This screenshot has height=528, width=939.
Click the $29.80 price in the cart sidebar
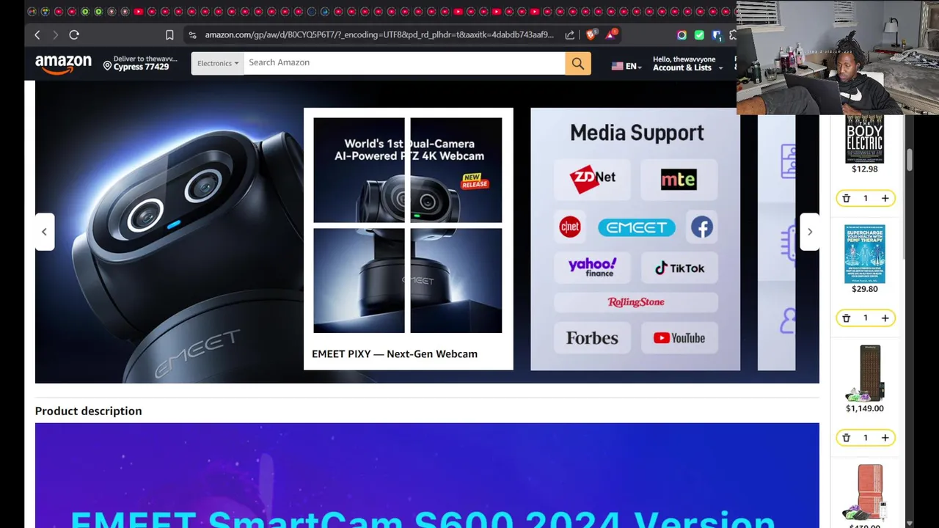pos(865,289)
